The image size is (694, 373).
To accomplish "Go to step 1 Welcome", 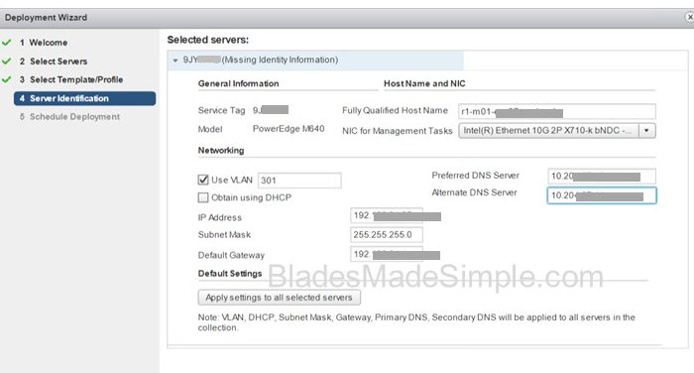I will point(44,43).
